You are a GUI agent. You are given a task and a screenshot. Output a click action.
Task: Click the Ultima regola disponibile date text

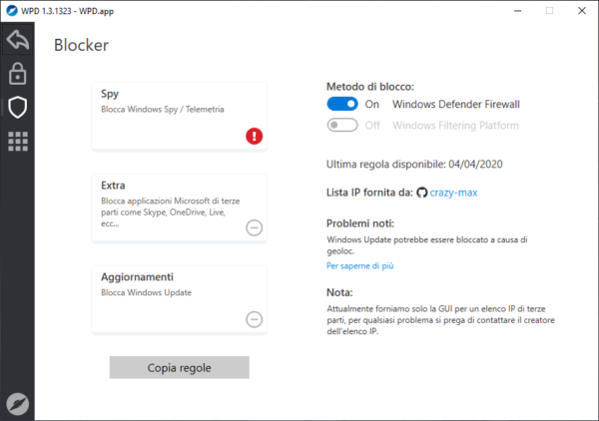point(414,165)
